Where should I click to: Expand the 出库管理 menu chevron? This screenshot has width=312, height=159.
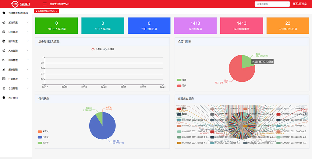(28, 60)
